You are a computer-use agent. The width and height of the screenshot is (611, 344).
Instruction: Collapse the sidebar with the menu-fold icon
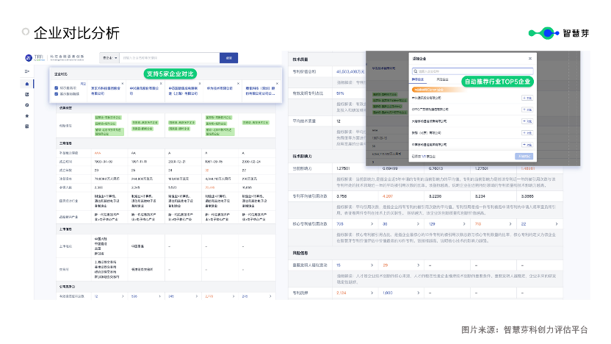(27, 71)
